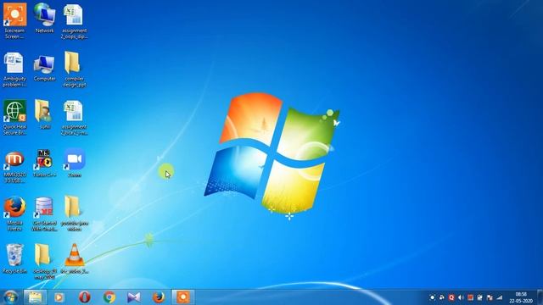The width and height of the screenshot is (543, 305).
Task: Select the assignment spreadsheet below compiler design folder
Action: [74, 118]
